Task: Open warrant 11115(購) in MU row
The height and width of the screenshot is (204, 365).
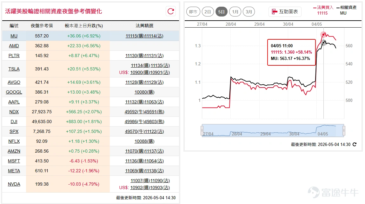Action: [x=135, y=36]
